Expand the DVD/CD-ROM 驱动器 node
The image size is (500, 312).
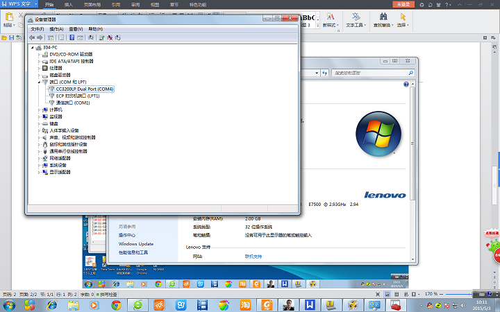tap(39, 55)
